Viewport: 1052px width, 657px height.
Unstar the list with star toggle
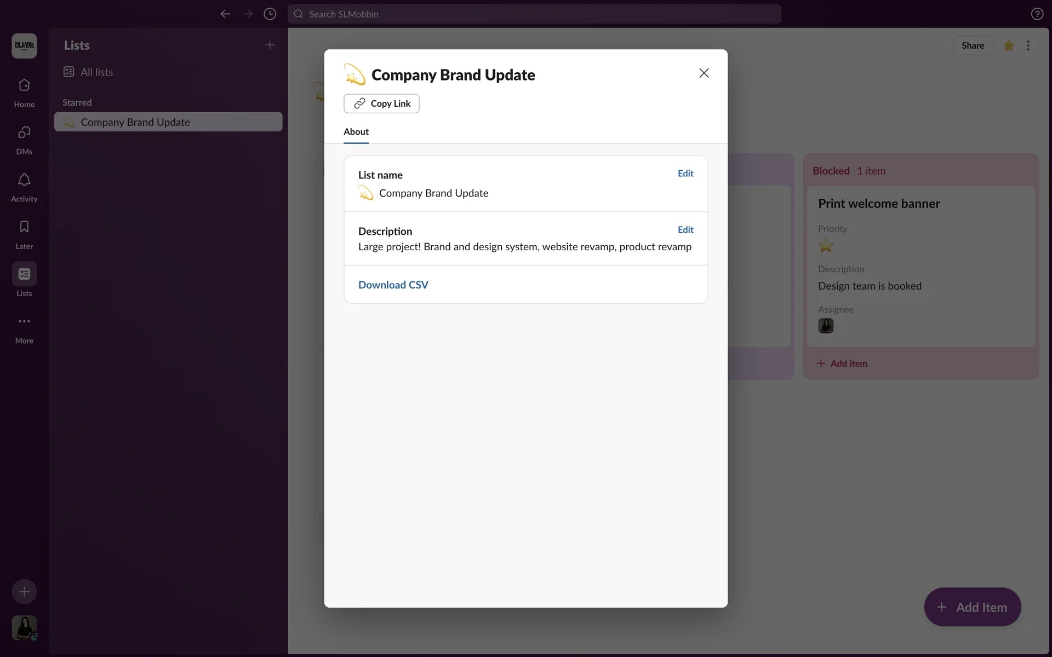(1009, 45)
